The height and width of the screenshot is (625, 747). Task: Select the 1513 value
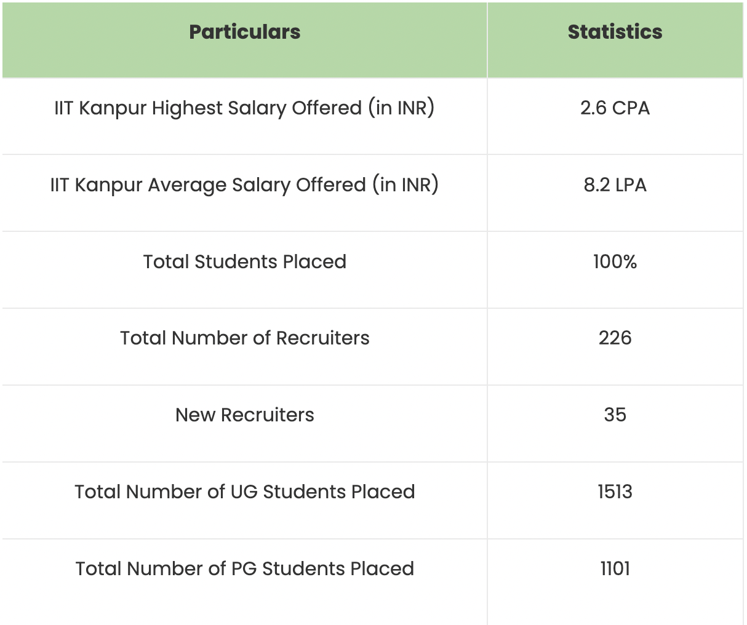pos(615,492)
